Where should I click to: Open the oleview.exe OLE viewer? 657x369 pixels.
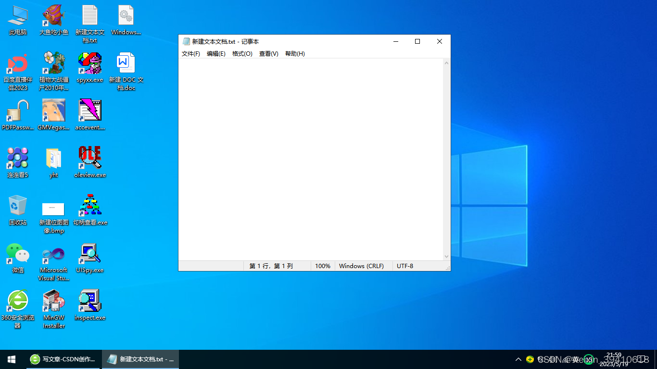click(89, 159)
